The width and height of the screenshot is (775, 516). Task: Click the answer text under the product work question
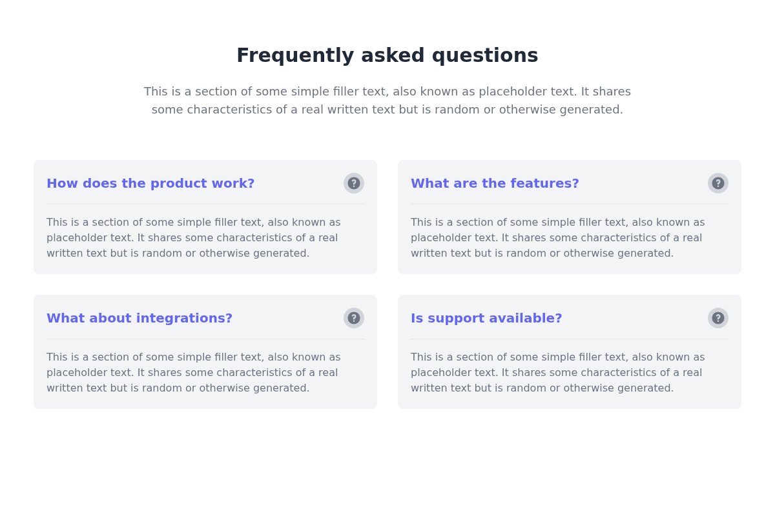tap(194, 238)
